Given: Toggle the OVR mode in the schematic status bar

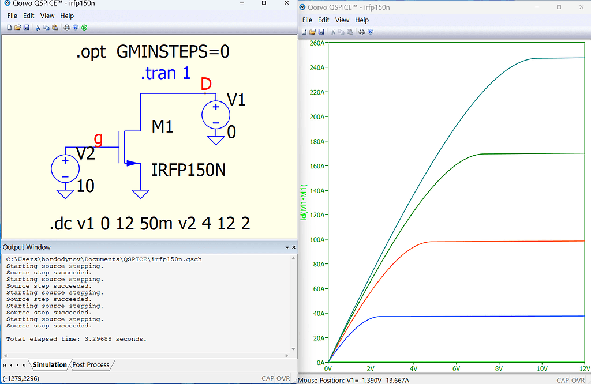Looking at the screenshot, I should coord(283,378).
